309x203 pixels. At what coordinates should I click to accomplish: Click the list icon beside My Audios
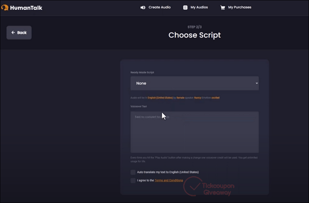point(185,7)
